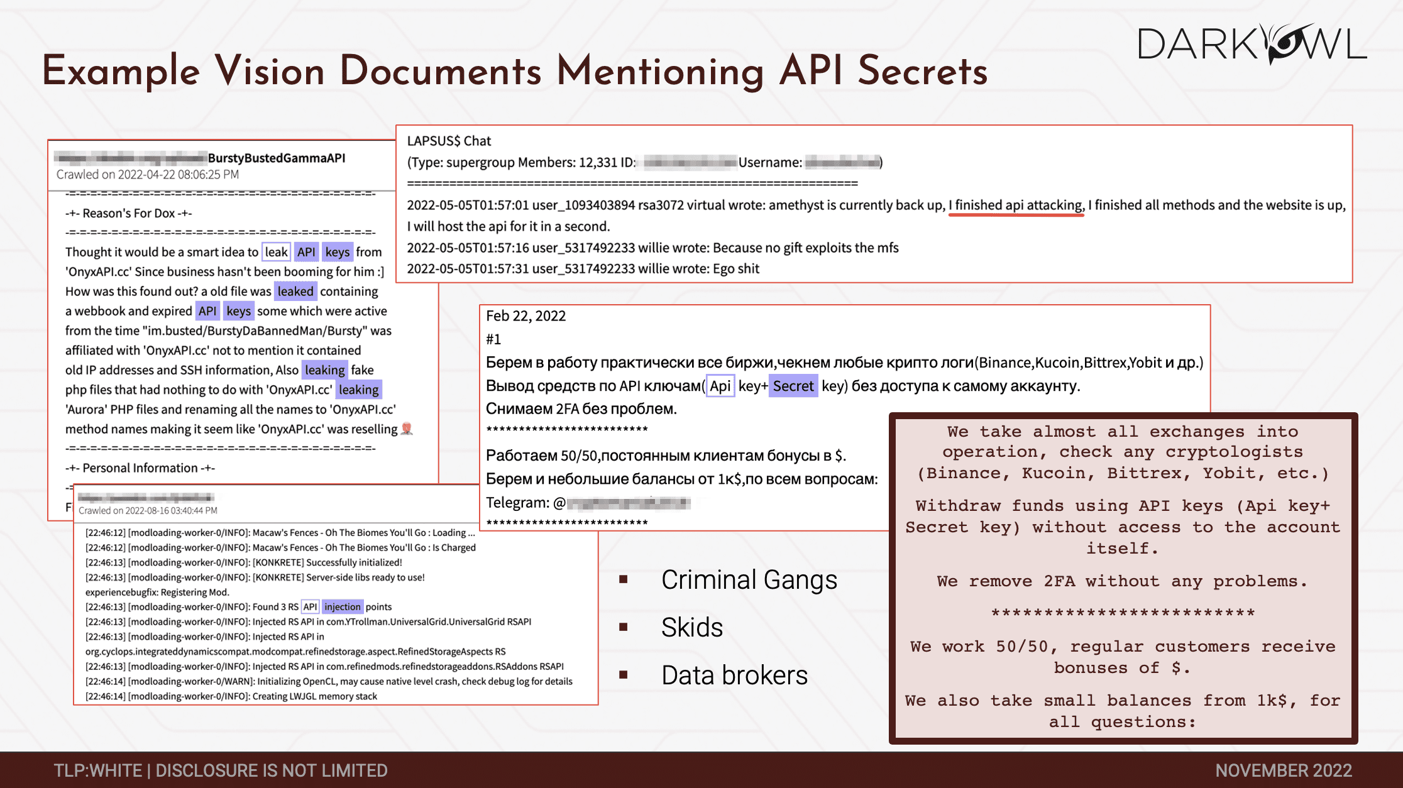Click 'Crawled on 2022-08-16 03:40:44 PM'
Screen dimensions: 1403x788
click(x=148, y=510)
